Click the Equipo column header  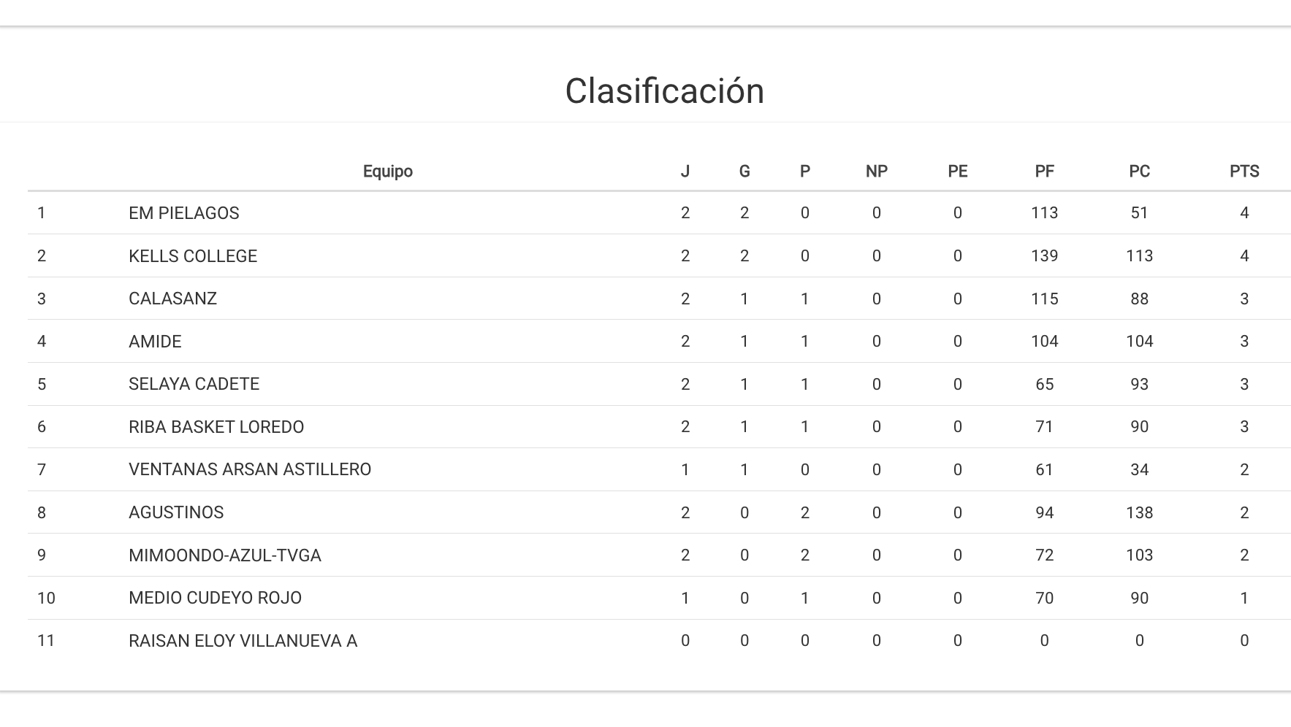387,172
